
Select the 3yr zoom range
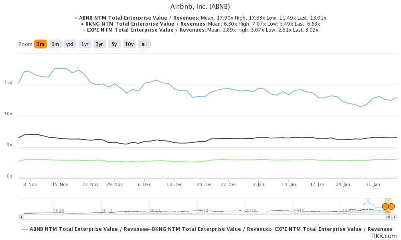coord(99,44)
